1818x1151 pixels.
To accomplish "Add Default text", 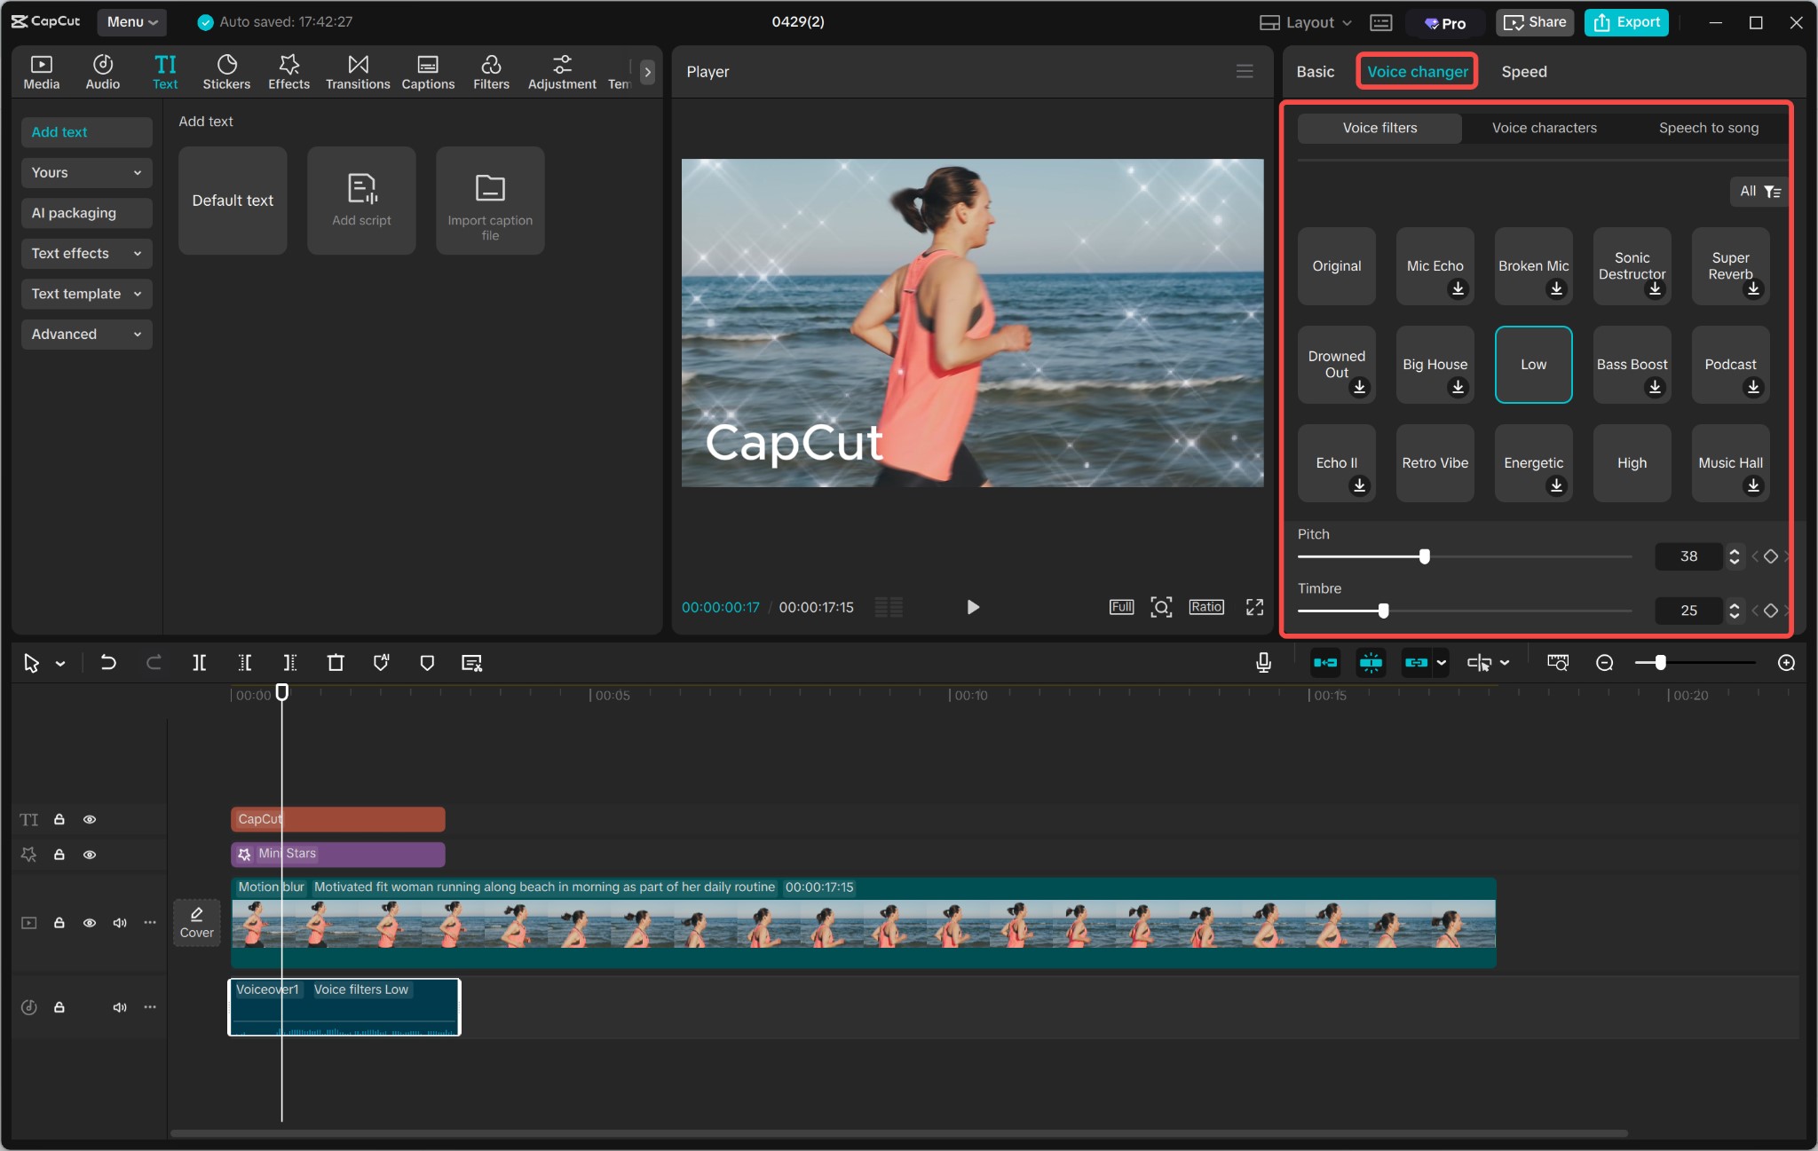I will (x=233, y=201).
